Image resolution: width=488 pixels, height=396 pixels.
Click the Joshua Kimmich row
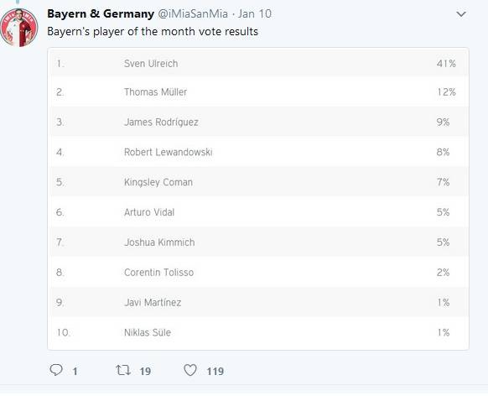260,242
